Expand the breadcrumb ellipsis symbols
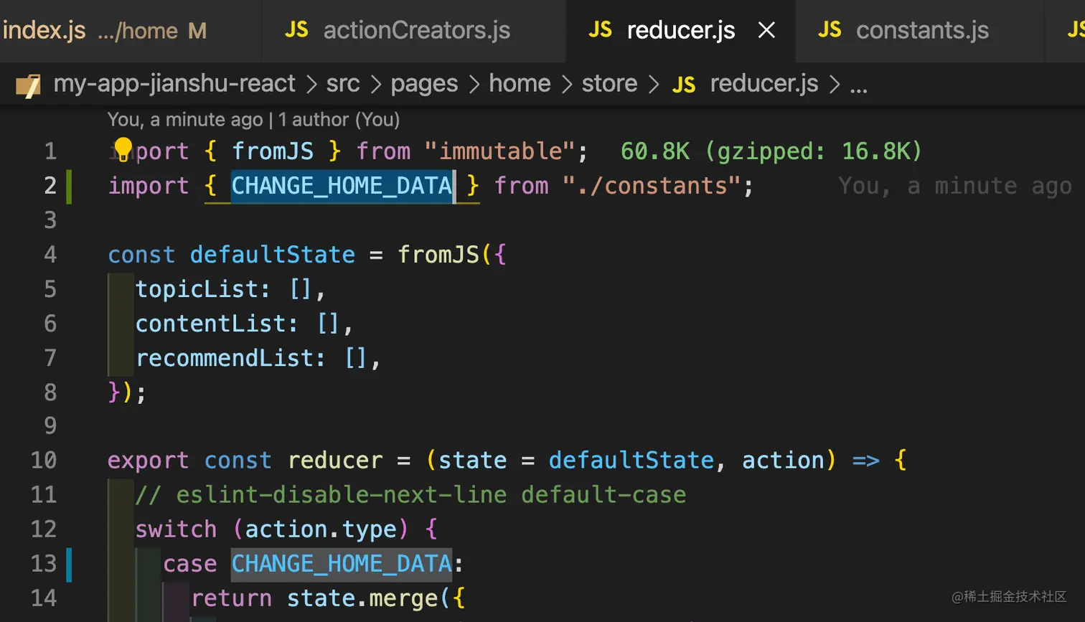Screen dimensions: 1085x622 858,89
